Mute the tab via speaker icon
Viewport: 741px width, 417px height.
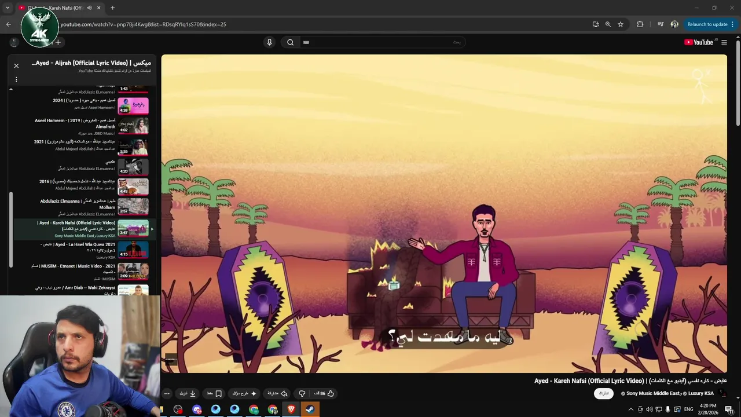89,8
